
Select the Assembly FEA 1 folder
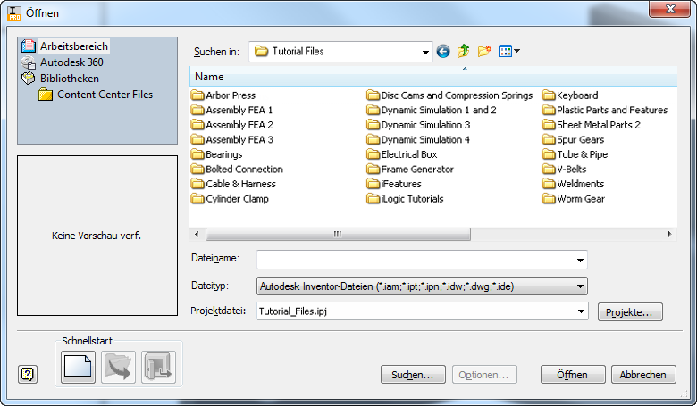pyautogui.click(x=231, y=110)
